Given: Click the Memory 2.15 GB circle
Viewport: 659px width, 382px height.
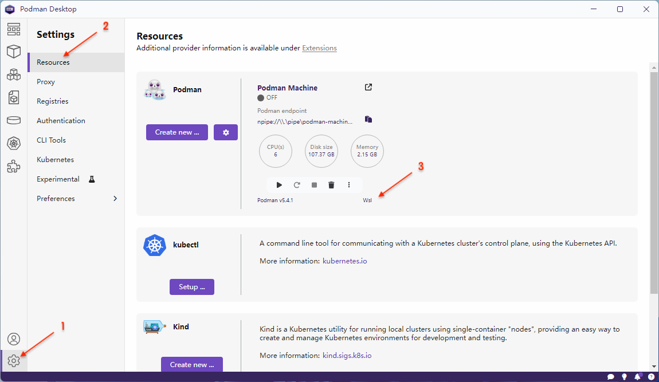Looking at the screenshot, I should tap(367, 151).
